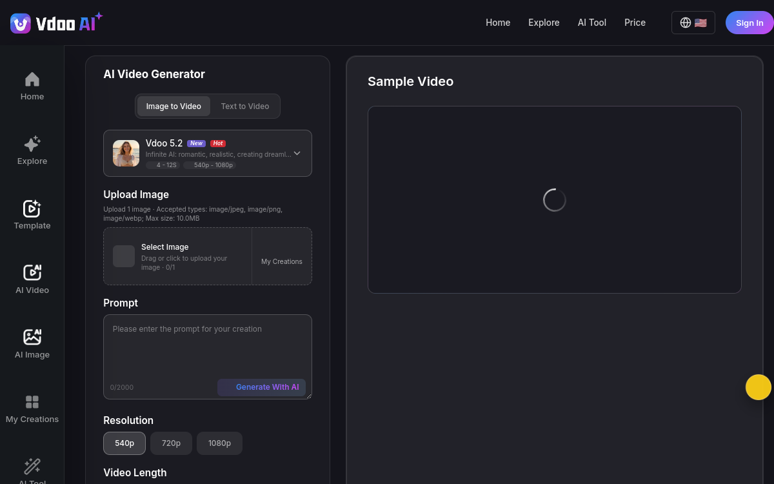Open AI Tool in top navigation

[592, 23]
